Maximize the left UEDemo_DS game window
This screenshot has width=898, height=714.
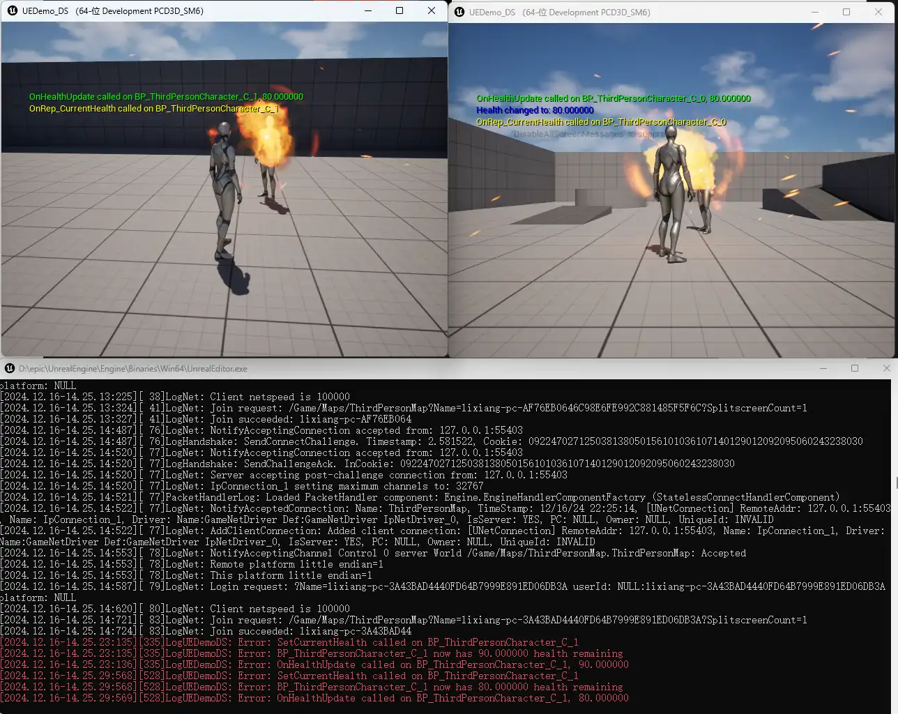tap(399, 11)
